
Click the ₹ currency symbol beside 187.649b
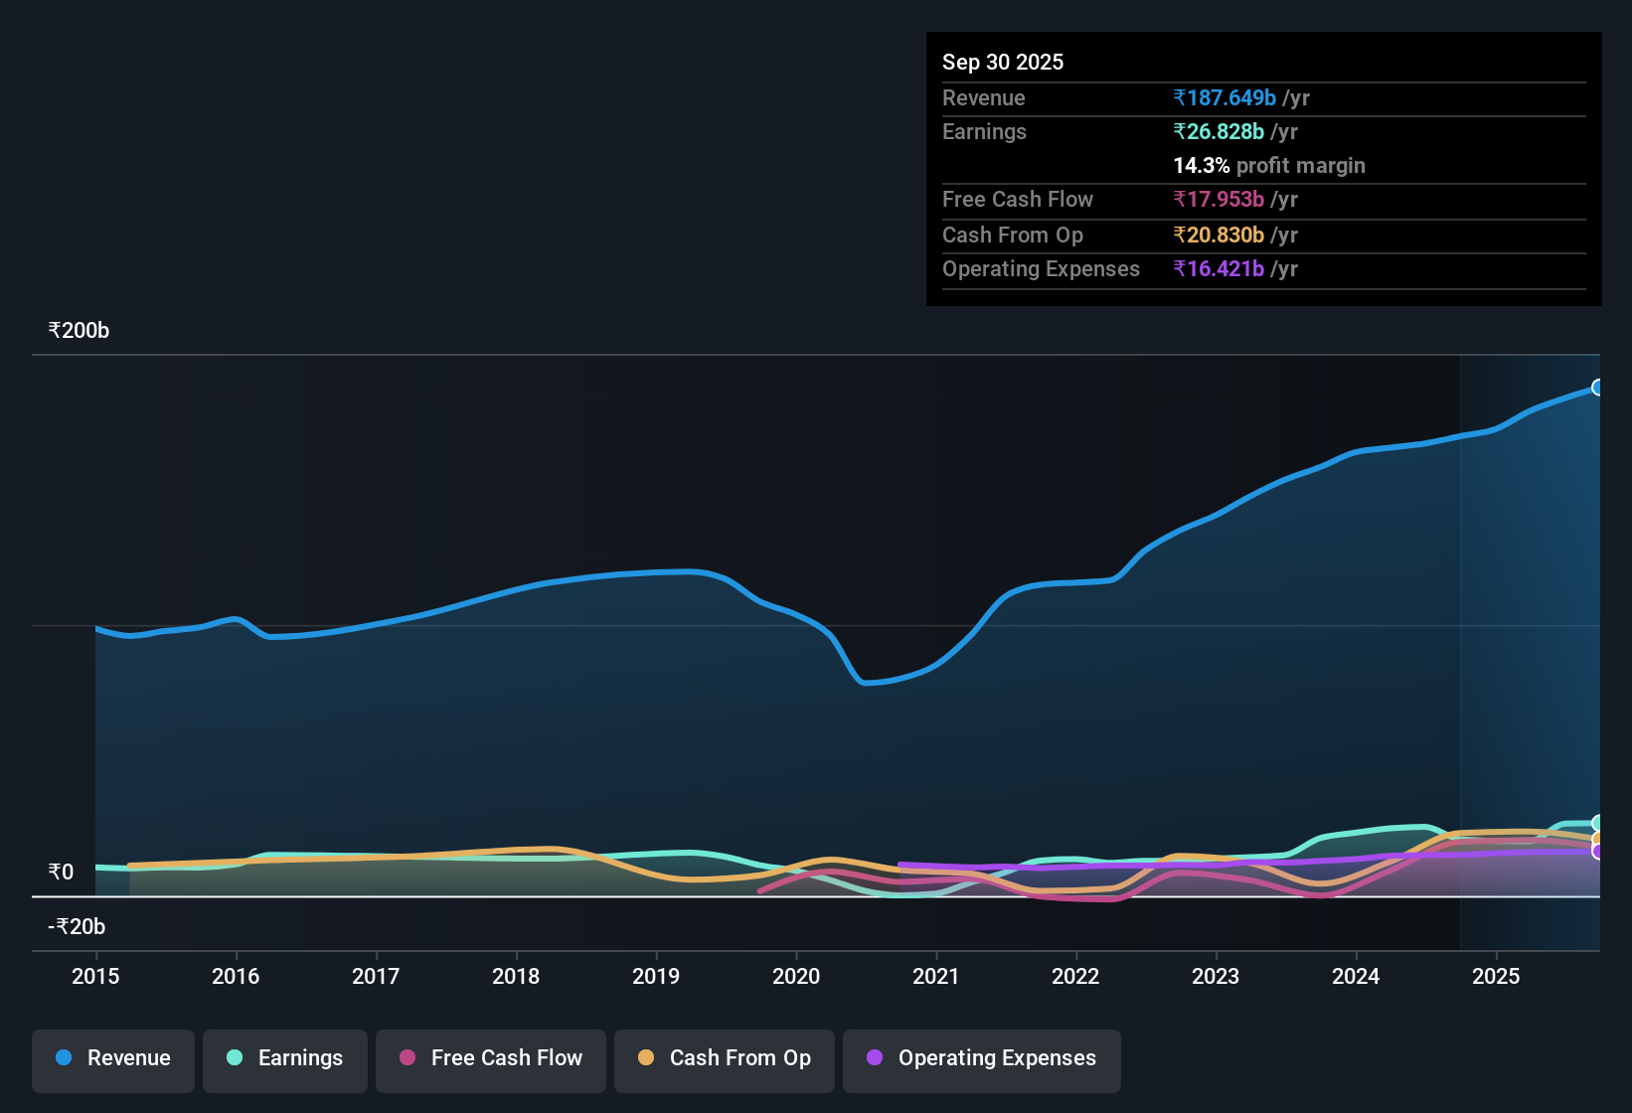point(1179,97)
